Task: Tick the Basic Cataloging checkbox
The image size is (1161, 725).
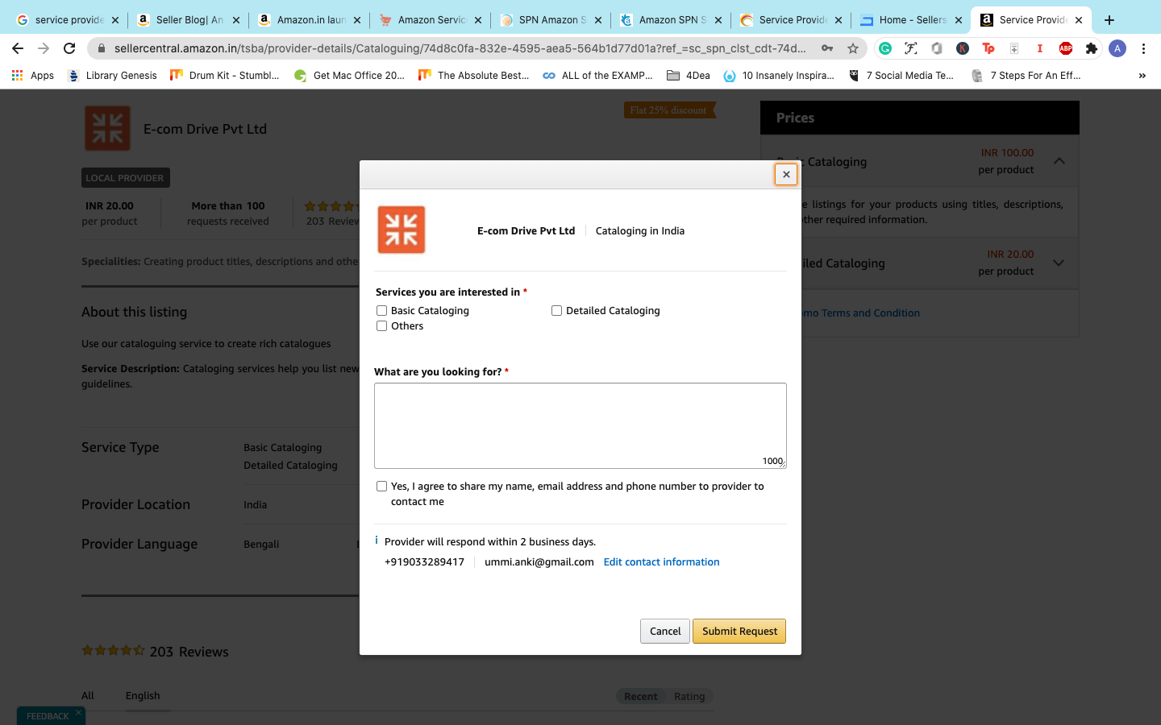Action: pyautogui.click(x=381, y=311)
